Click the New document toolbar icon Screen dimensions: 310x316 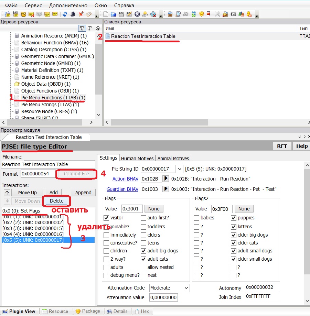click(106, 14)
